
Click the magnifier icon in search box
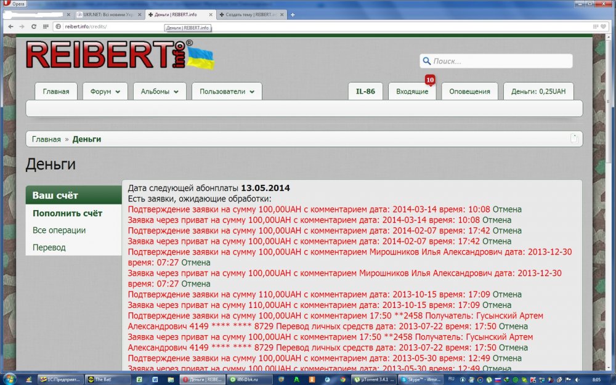(427, 61)
